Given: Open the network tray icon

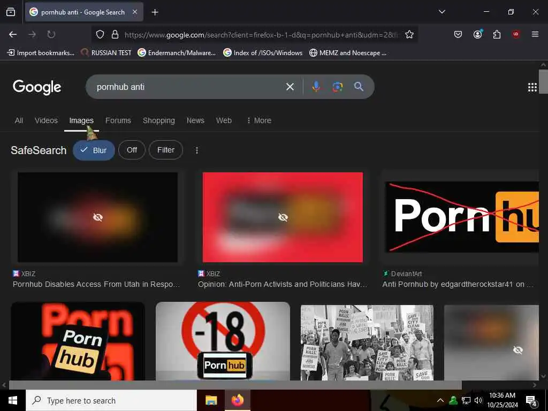Looking at the screenshot, I should [x=466, y=400].
